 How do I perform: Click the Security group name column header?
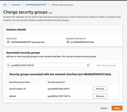20,82
